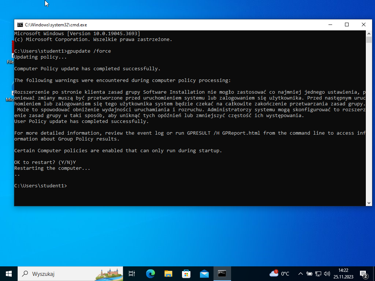Click the 'Microsoft Windows [Version 10.0.19045.3693]' line

77,33
